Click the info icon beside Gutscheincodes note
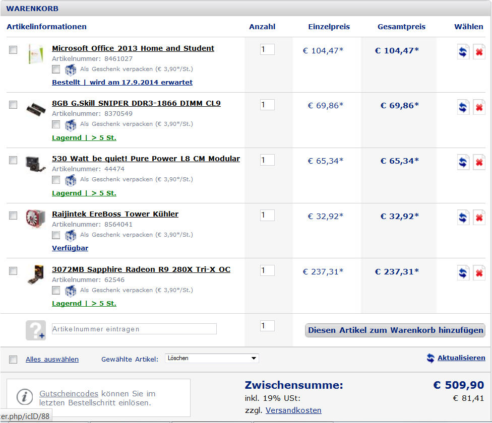The image size is (492, 423). [25, 397]
